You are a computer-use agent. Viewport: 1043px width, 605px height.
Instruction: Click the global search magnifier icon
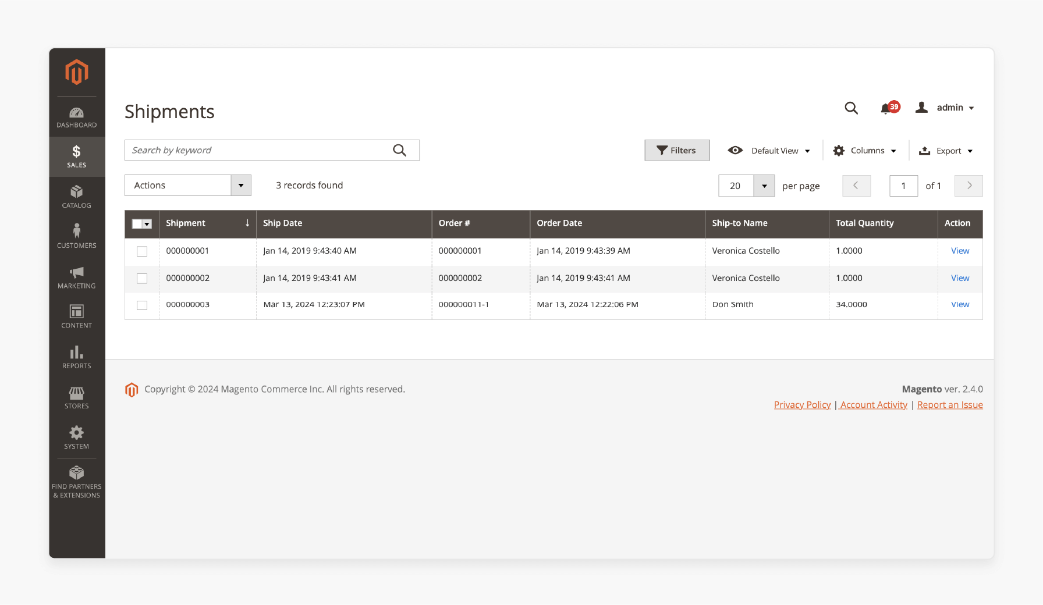(x=851, y=108)
